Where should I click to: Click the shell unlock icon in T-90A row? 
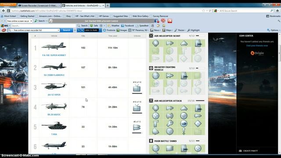(x=137, y=127)
